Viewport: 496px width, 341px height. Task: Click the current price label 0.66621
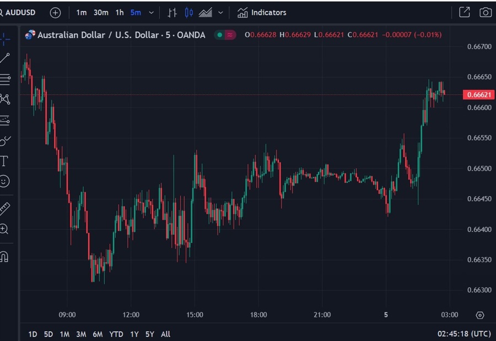point(478,95)
